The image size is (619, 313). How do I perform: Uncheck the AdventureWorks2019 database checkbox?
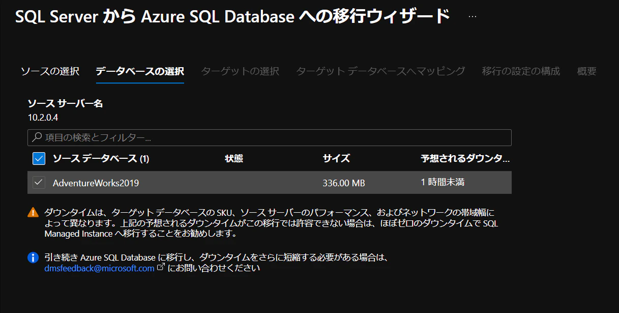pyautogui.click(x=39, y=182)
